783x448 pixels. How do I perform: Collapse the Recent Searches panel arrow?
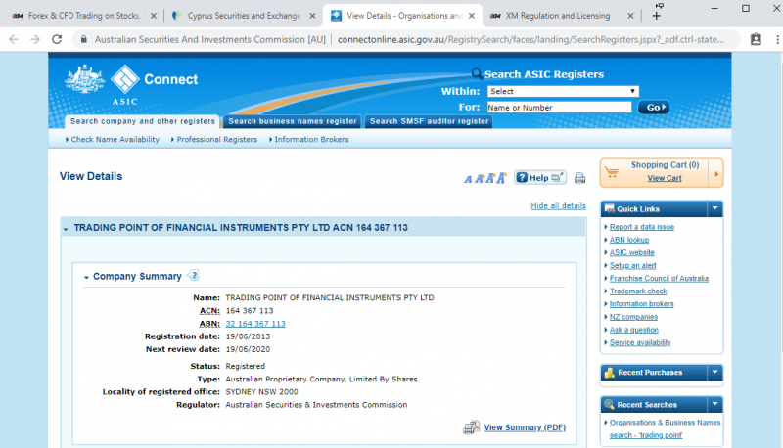tap(715, 405)
